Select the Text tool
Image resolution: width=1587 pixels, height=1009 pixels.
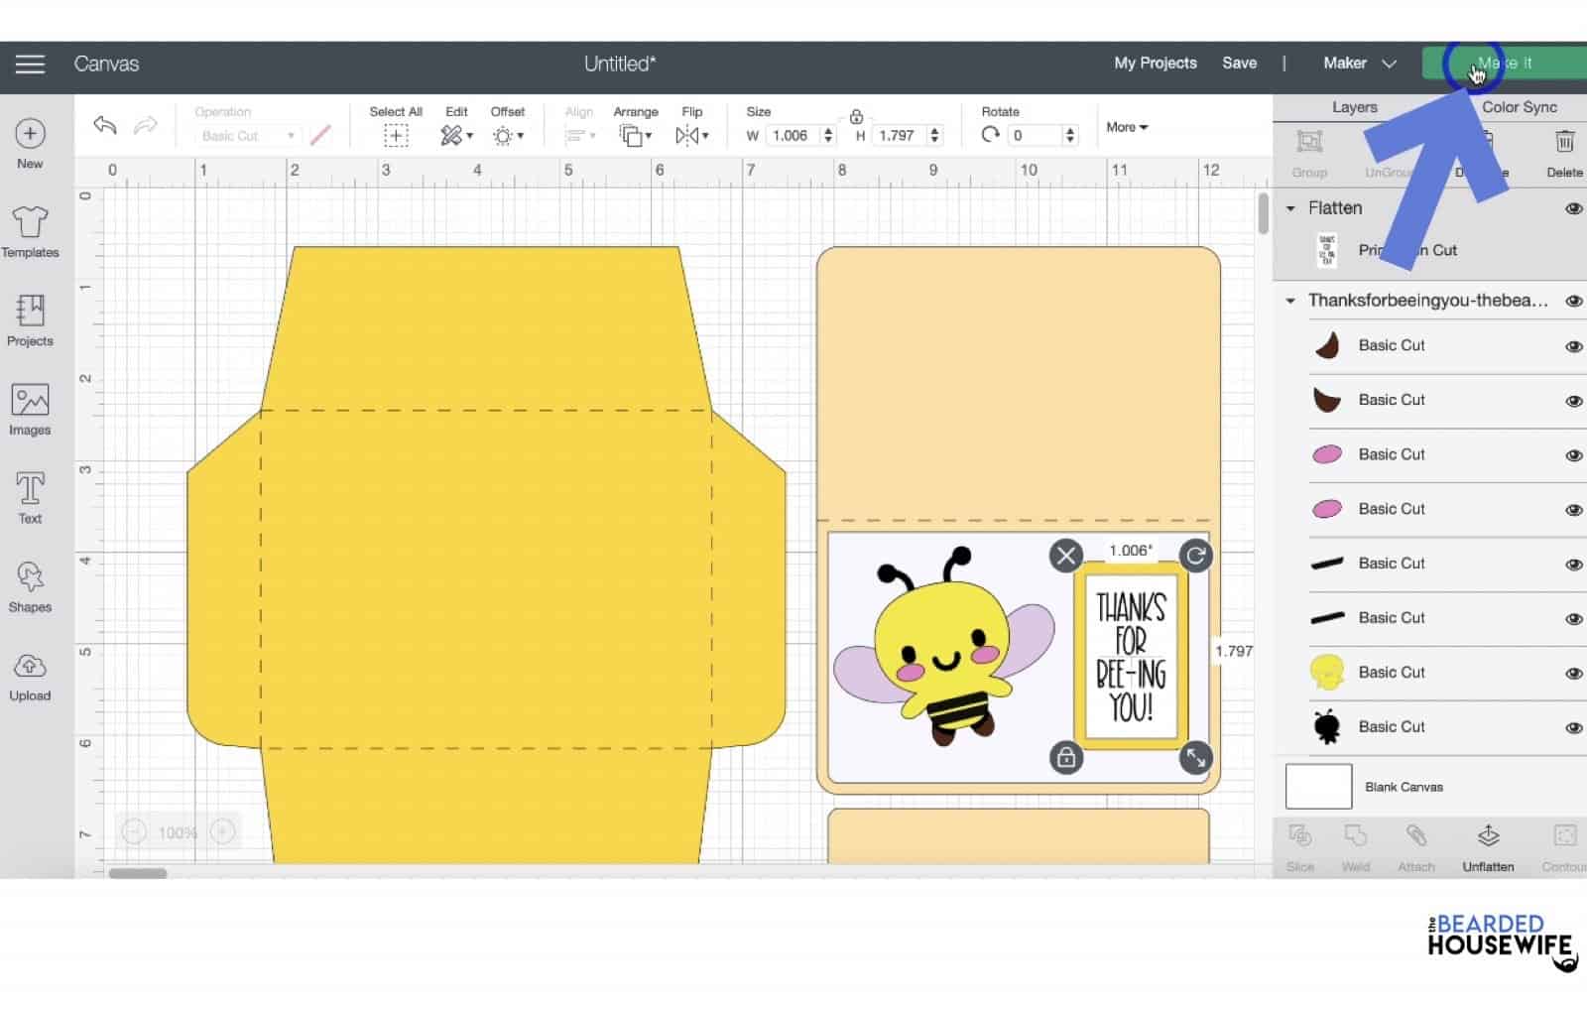tap(30, 497)
